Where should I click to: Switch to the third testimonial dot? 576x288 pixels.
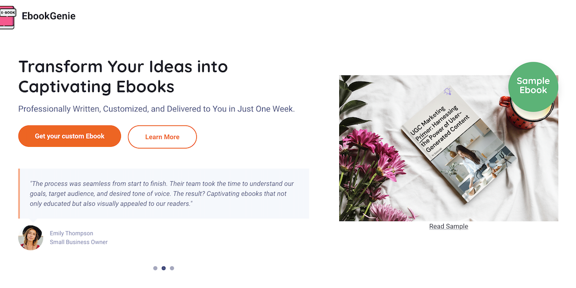point(172,268)
